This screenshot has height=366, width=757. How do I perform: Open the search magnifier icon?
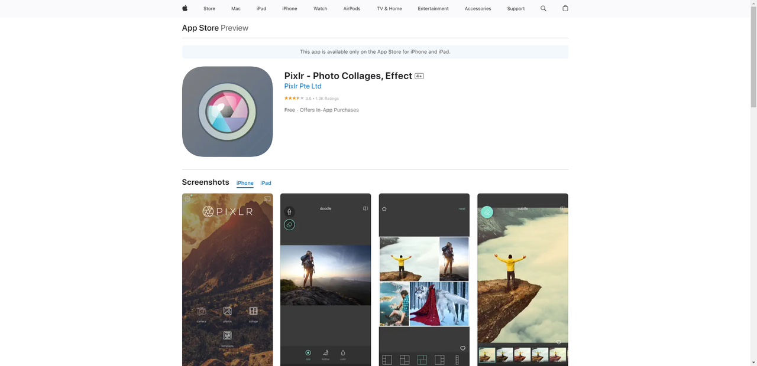pyautogui.click(x=544, y=8)
